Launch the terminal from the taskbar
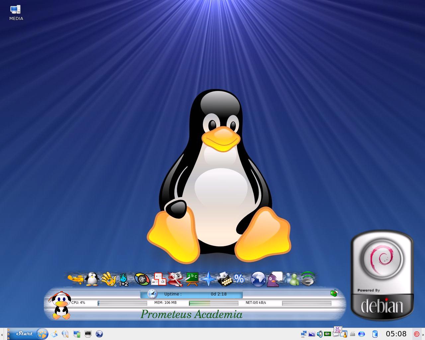The width and height of the screenshot is (425, 340). pos(88,334)
